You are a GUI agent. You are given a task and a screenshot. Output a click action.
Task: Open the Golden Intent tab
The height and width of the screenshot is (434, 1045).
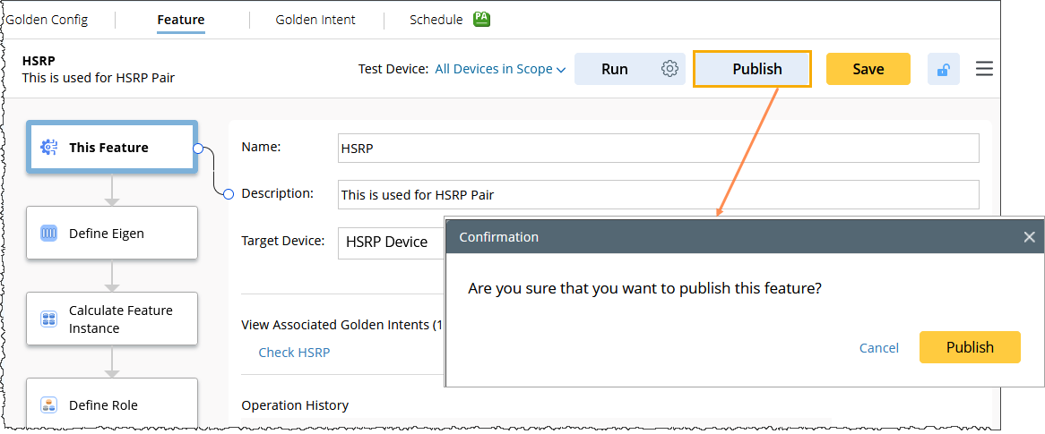click(315, 20)
